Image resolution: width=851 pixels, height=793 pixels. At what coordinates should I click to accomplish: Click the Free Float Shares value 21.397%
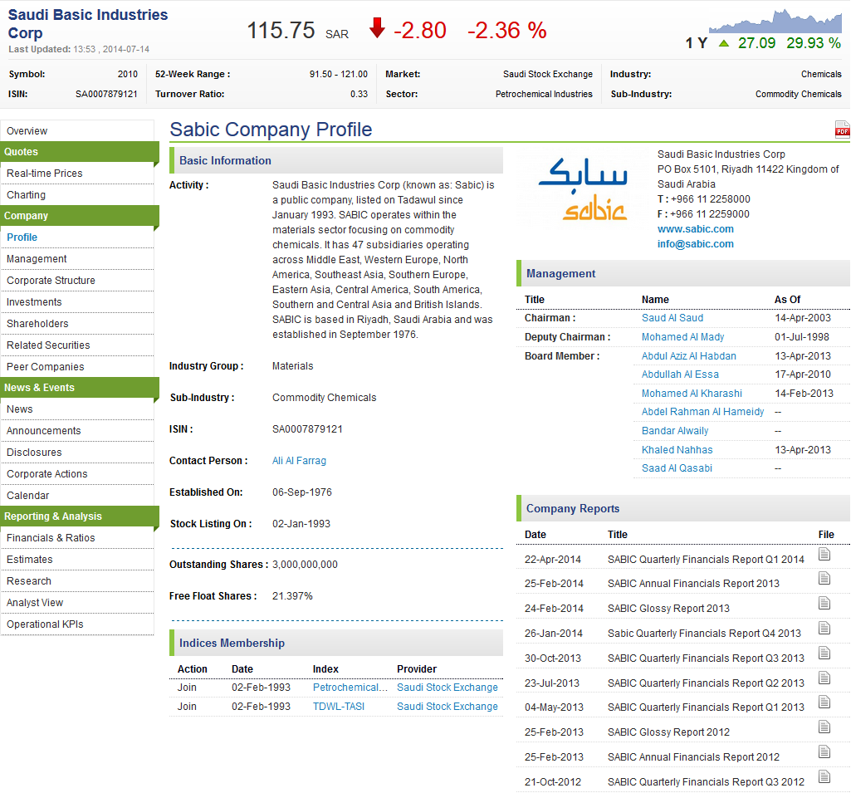tap(292, 596)
